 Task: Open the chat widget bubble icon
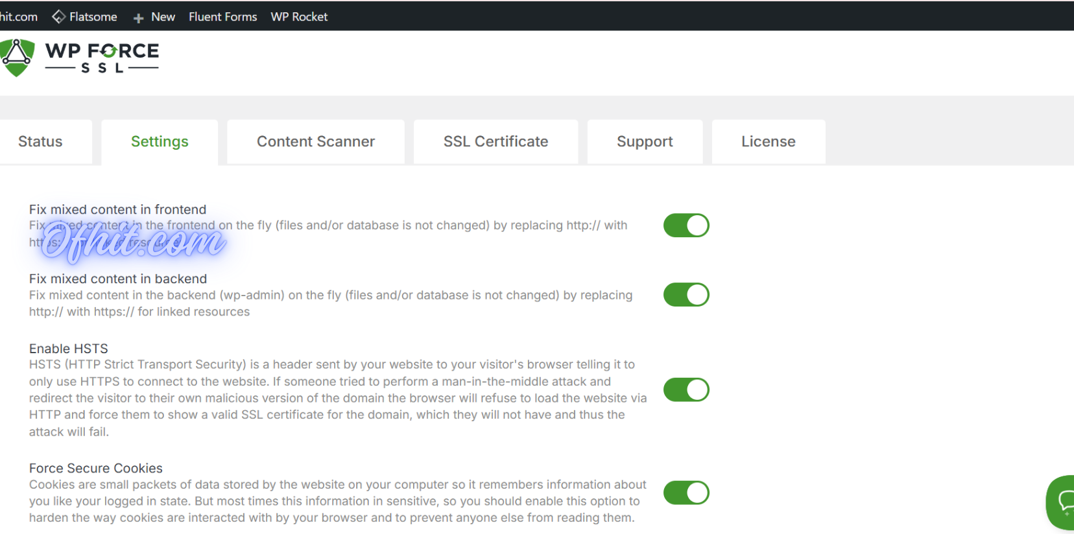tap(1064, 502)
